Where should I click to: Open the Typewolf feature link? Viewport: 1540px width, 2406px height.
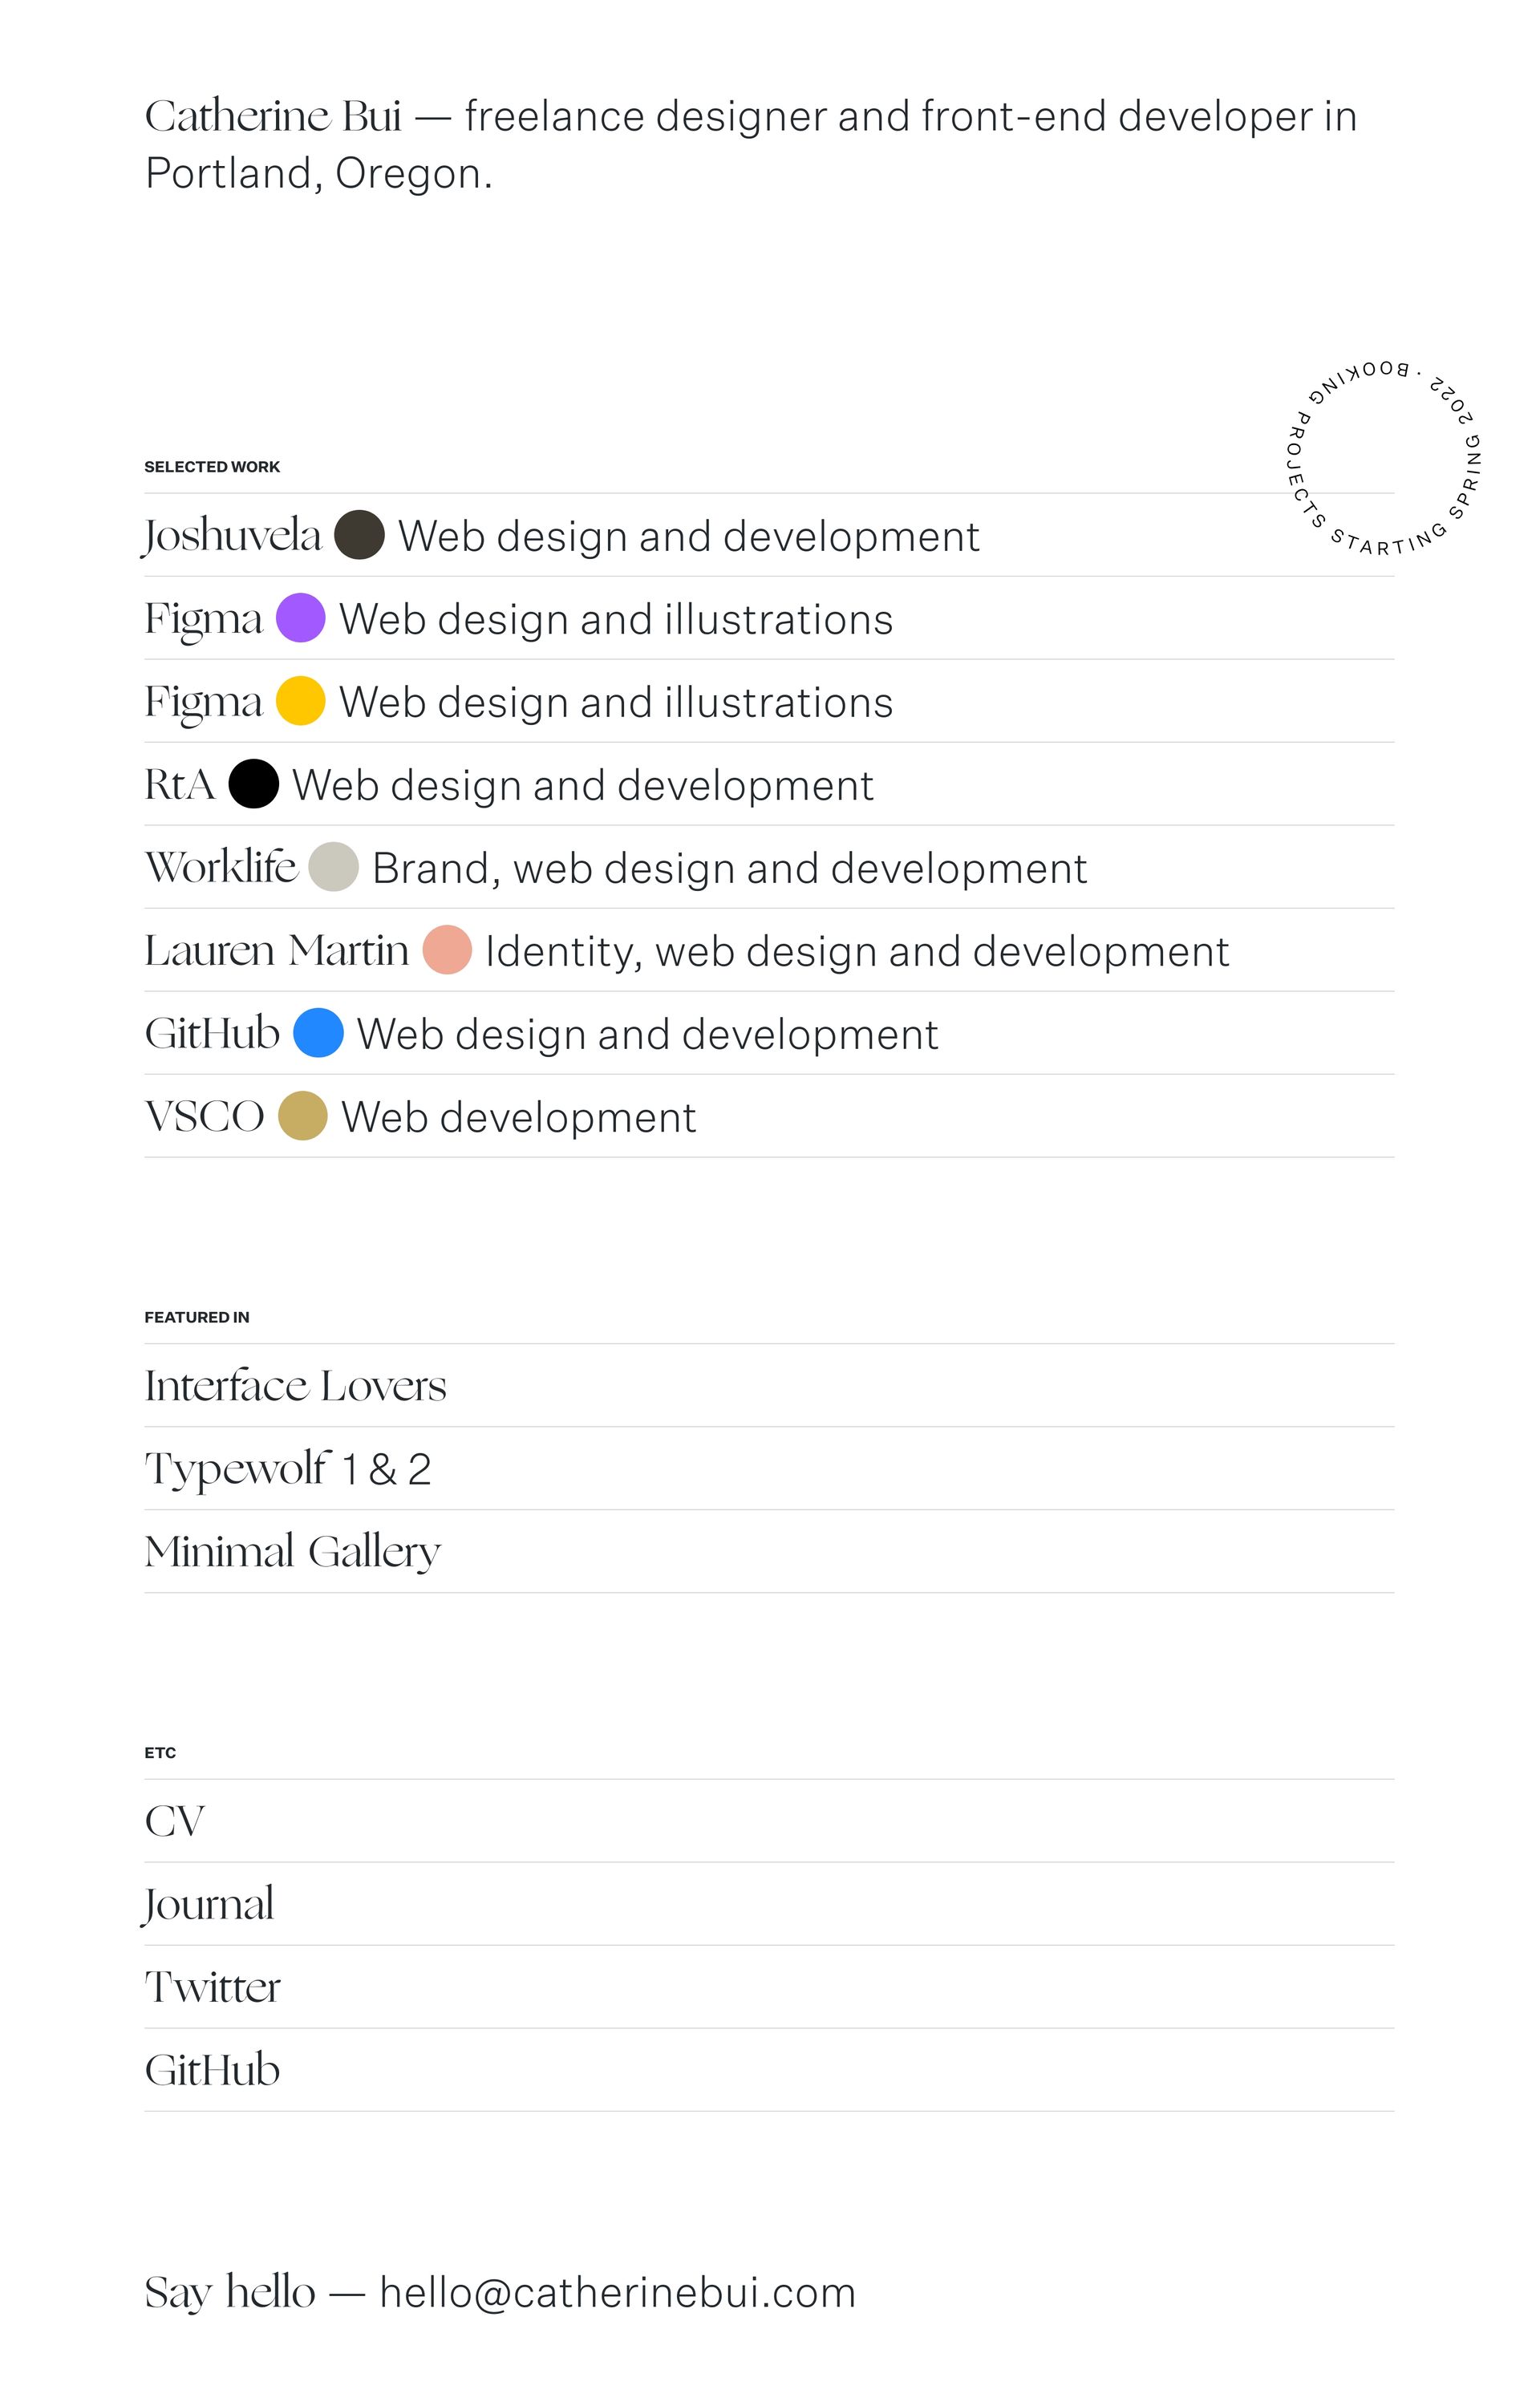287,1468
